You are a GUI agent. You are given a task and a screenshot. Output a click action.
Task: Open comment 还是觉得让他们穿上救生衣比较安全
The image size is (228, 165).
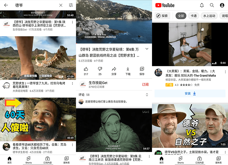point(106,102)
